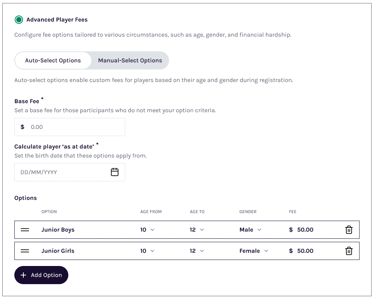Delete the Junior Boys option via trash icon

349,229
